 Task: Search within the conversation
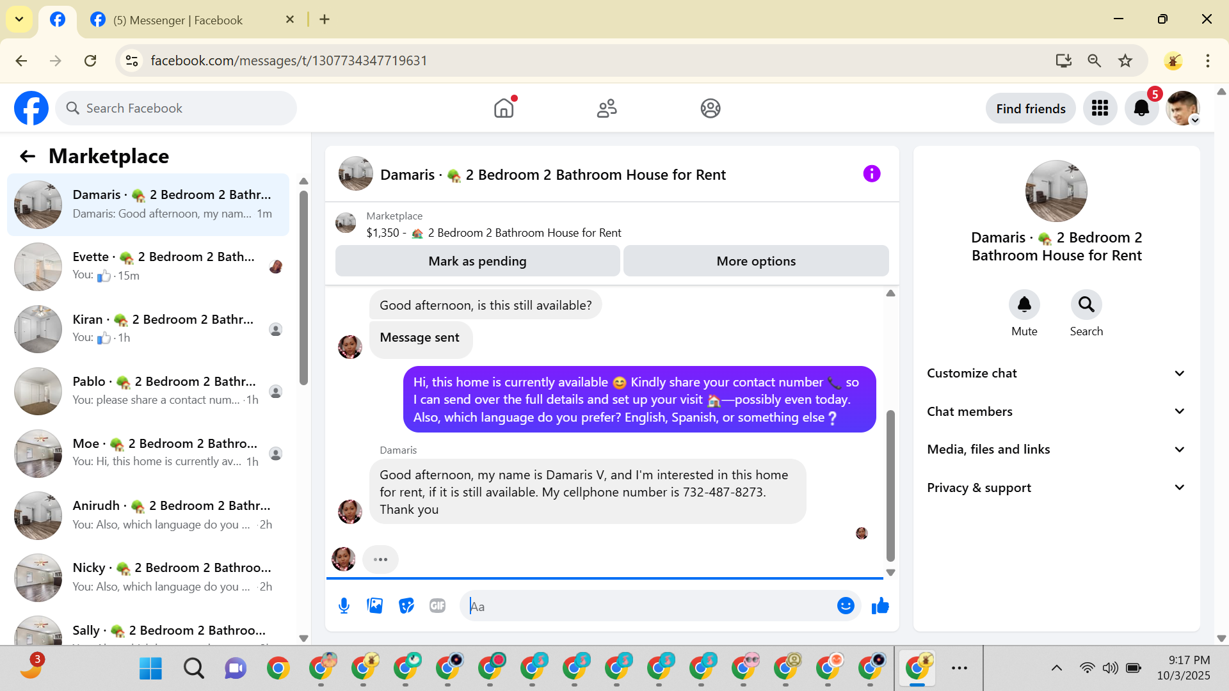(1086, 314)
